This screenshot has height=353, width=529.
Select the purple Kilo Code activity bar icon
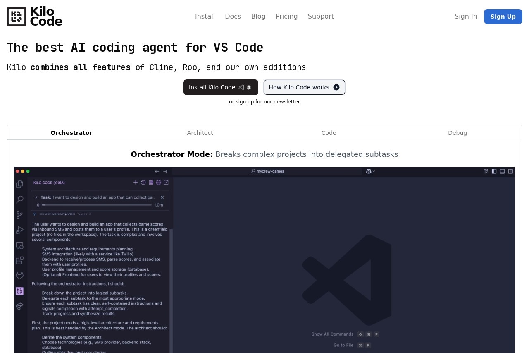pos(19,291)
